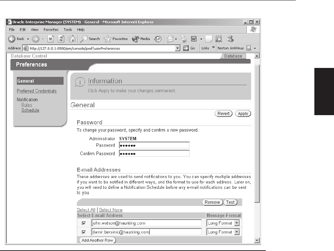334x251 pixels.
Task: Open the Search toolbar button
Action: point(90,39)
